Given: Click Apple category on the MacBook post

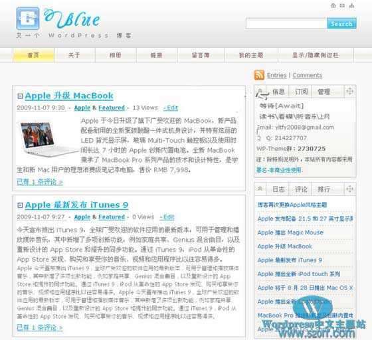Looking at the screenshot, I should [82, 108].
